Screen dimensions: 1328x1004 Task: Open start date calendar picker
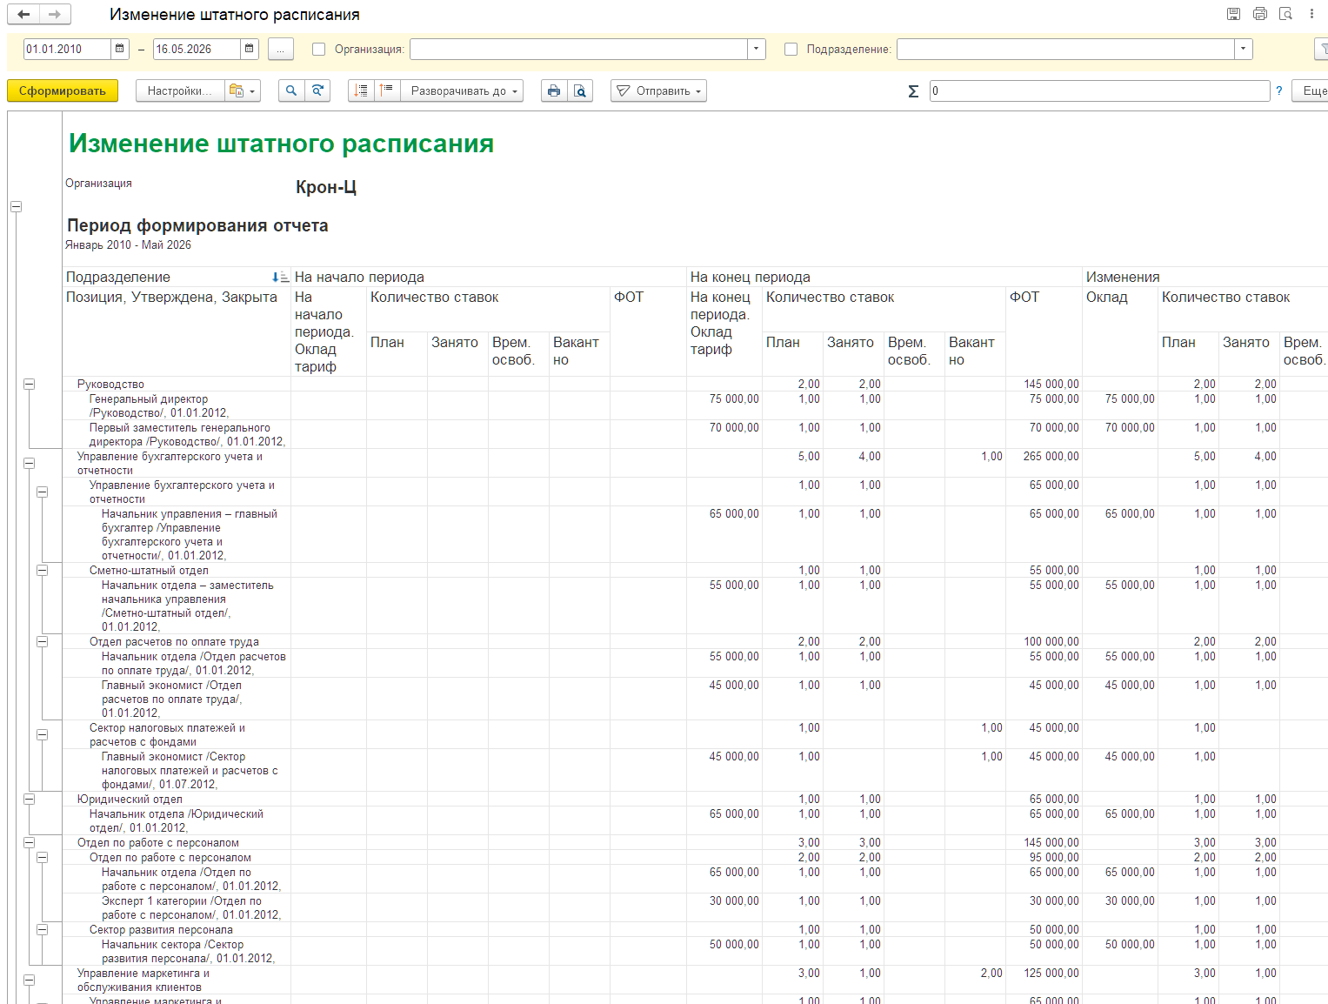click(x=120, y=49)
